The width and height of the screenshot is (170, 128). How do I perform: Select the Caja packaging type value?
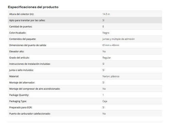point(105,101)
